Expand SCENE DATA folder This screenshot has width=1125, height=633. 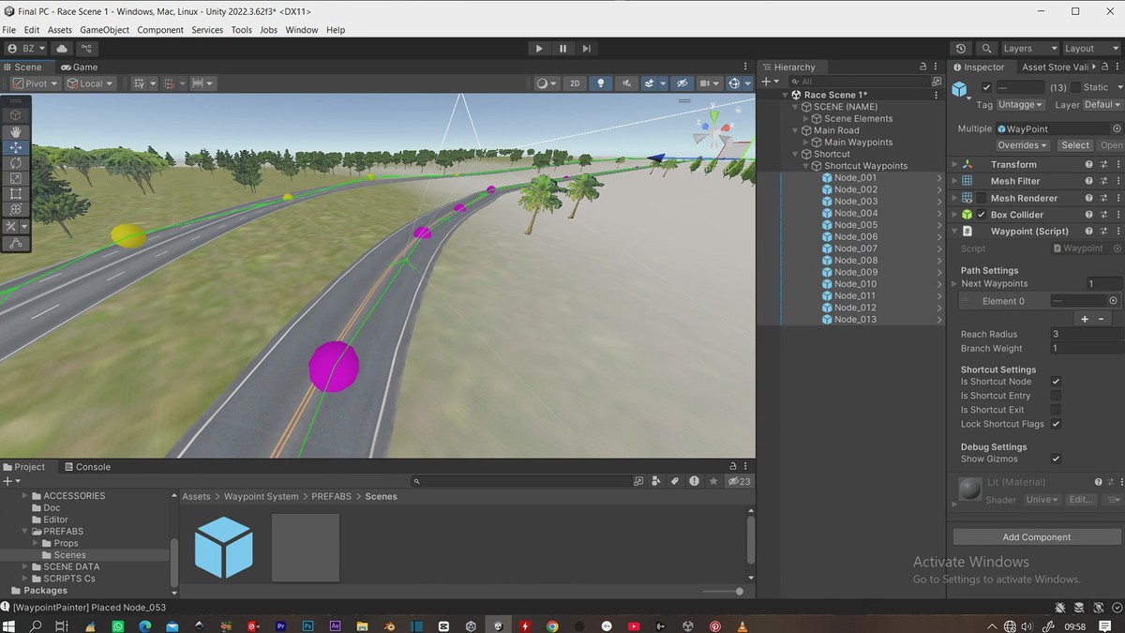click(x=25, y=566)
